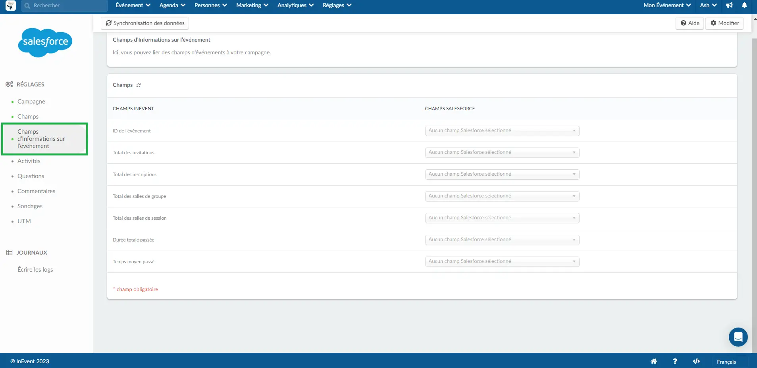
Task: Go to Activités in sidebar
Action: point(29,161)
